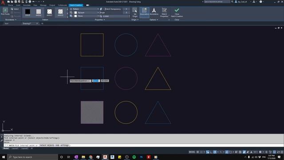Viewport: 284px width, 160px height.
Task: Click the Undo arrow in quick access
Action: pos(34,2)
